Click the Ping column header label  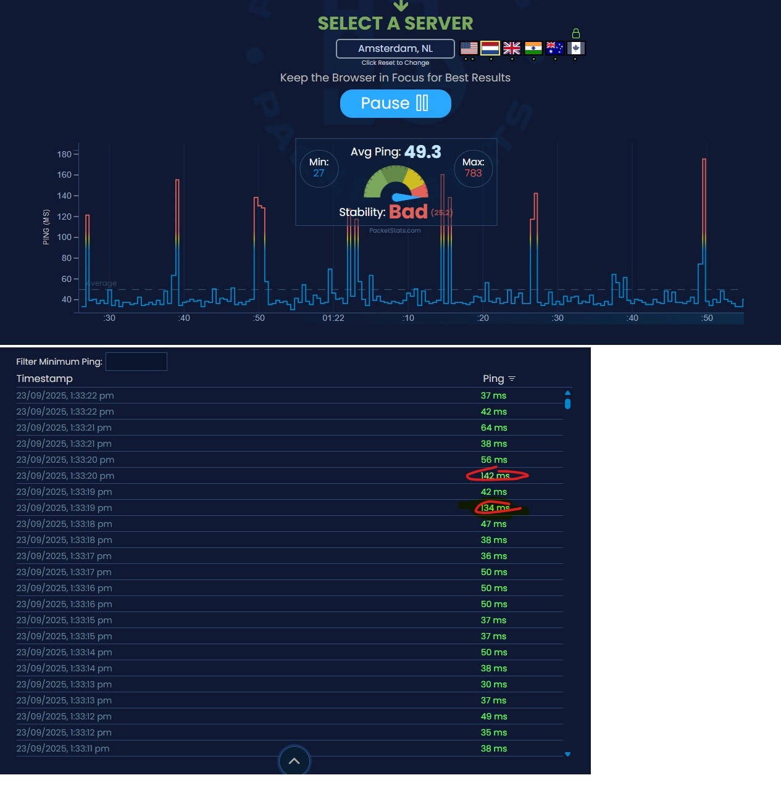[x=493, y=379]
